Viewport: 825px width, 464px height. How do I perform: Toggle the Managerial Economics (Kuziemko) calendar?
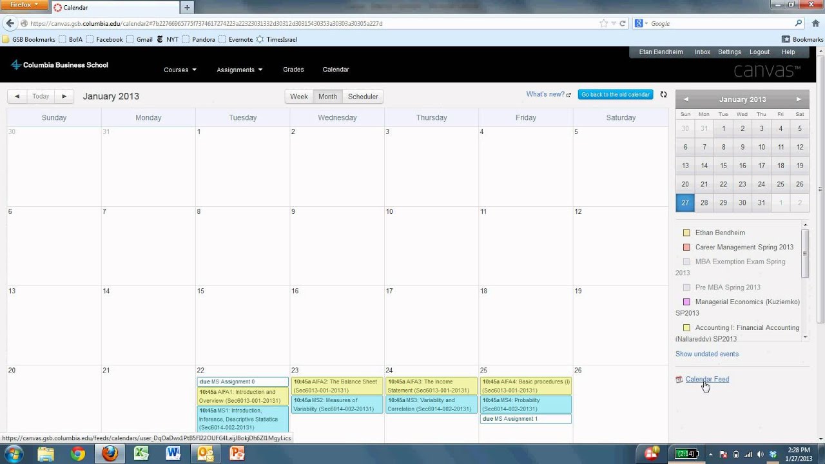686,302
